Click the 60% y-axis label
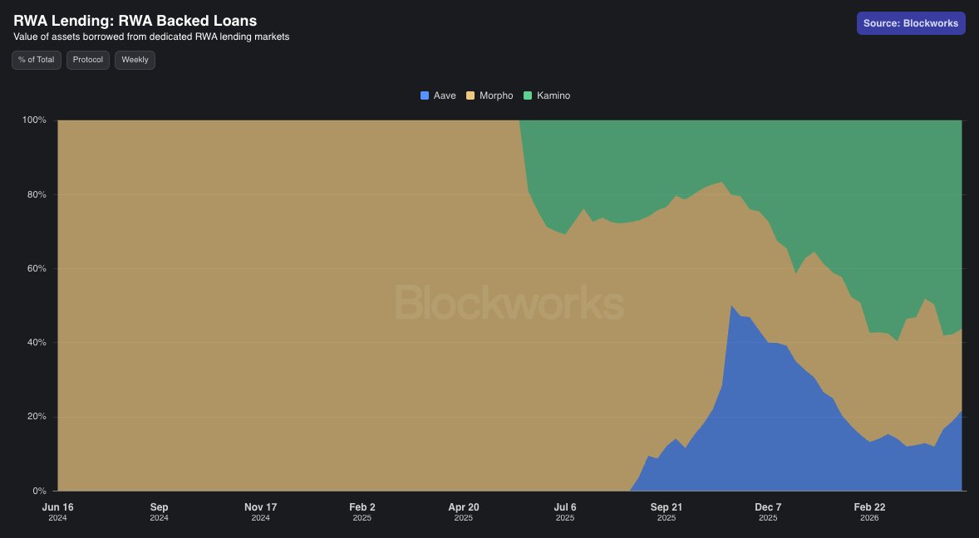Viewport: 979px width, 538px height. point(37,269)
